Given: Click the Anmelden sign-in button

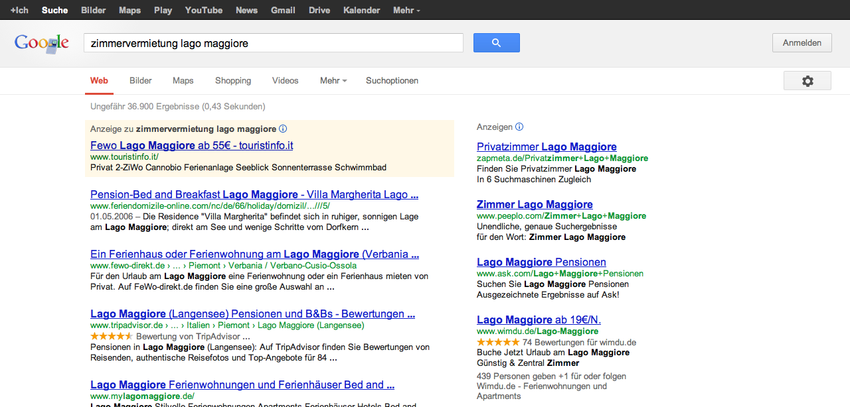Looking at the screenshot, I should (802, 43).
